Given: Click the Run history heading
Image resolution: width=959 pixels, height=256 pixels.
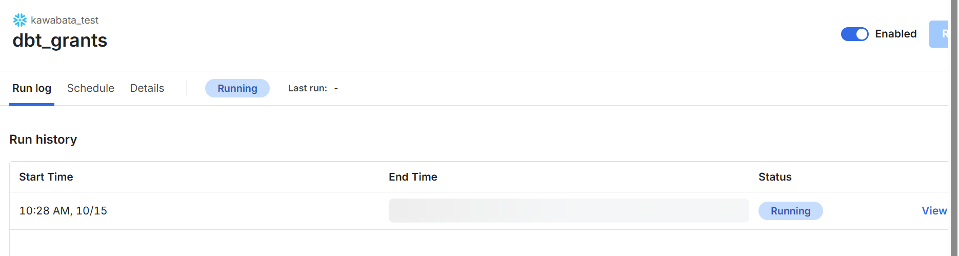Looking at the screenshot, I should (x=43, y=140).
